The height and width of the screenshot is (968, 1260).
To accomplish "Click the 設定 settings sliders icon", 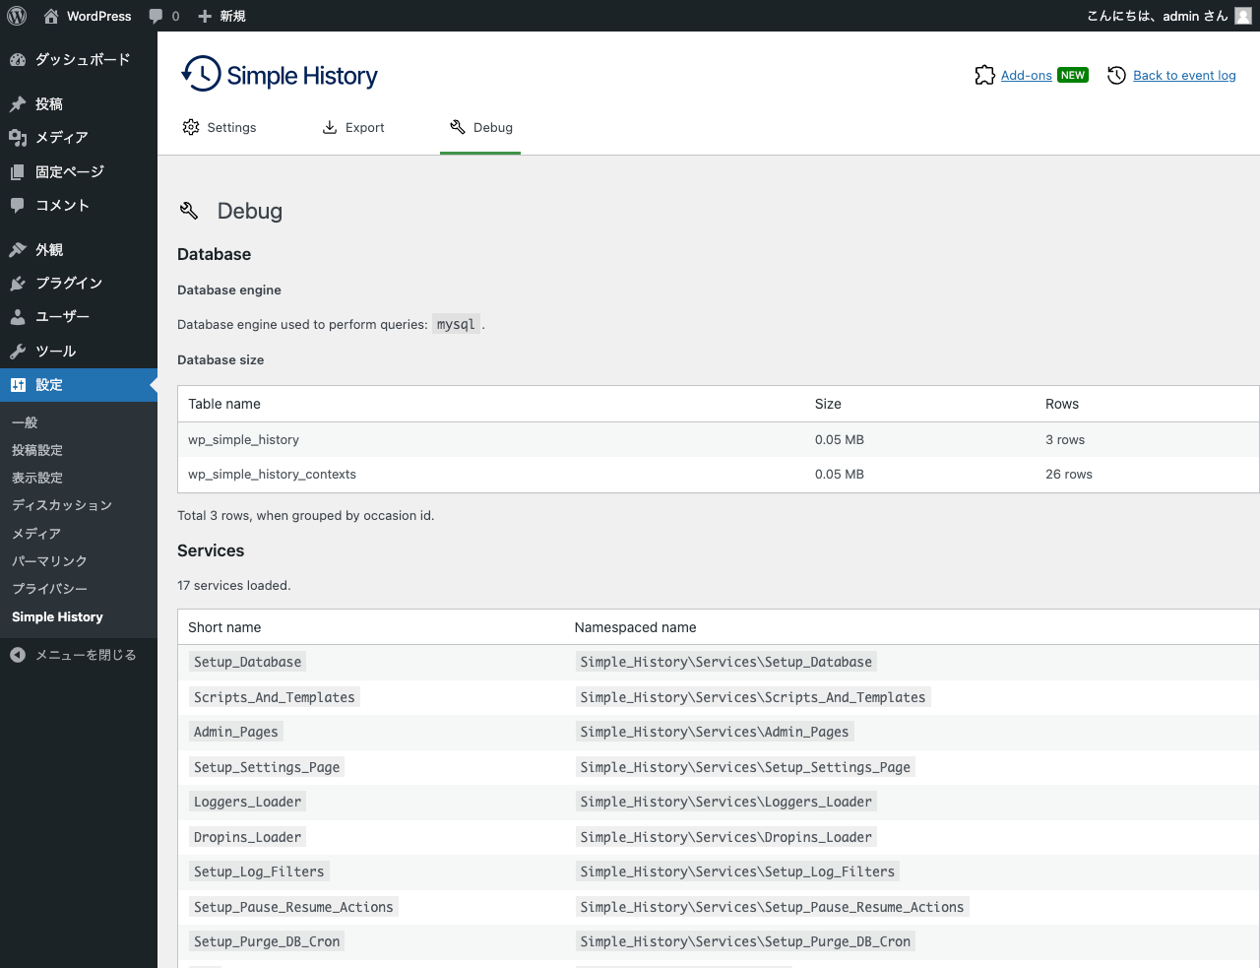I will click(18, 385).
